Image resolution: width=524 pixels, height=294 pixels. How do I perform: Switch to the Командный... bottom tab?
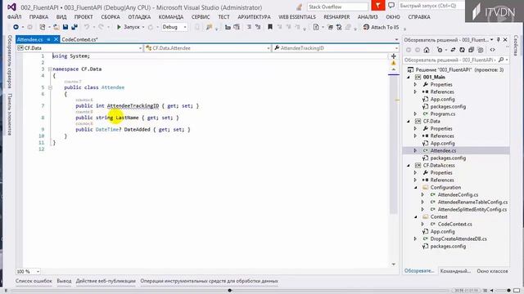tap(455, 271)
